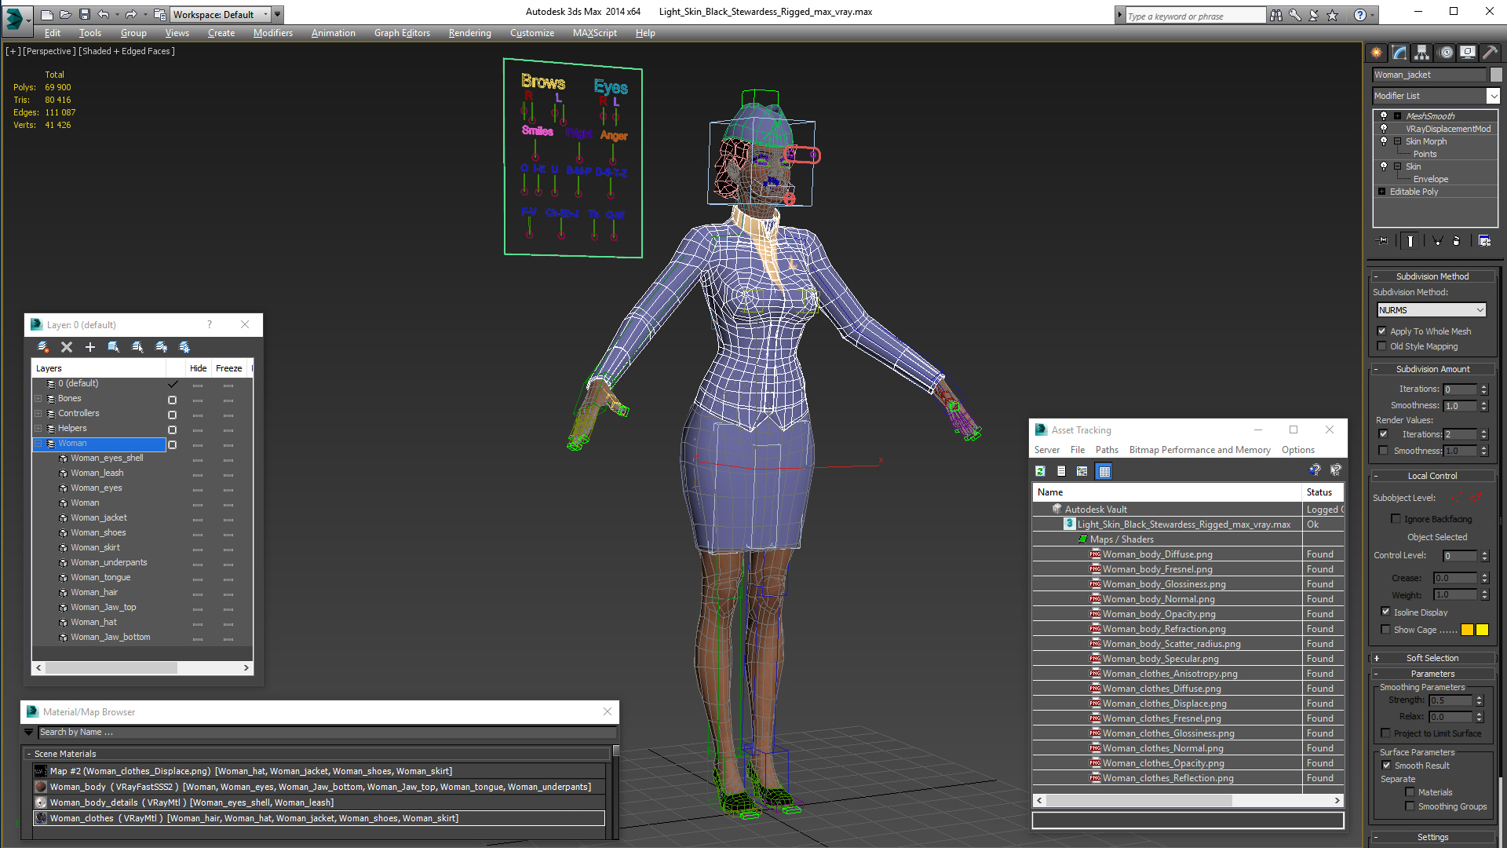
Task: Click the Hide column header in Layer dialog
Action: coord(198,368)
